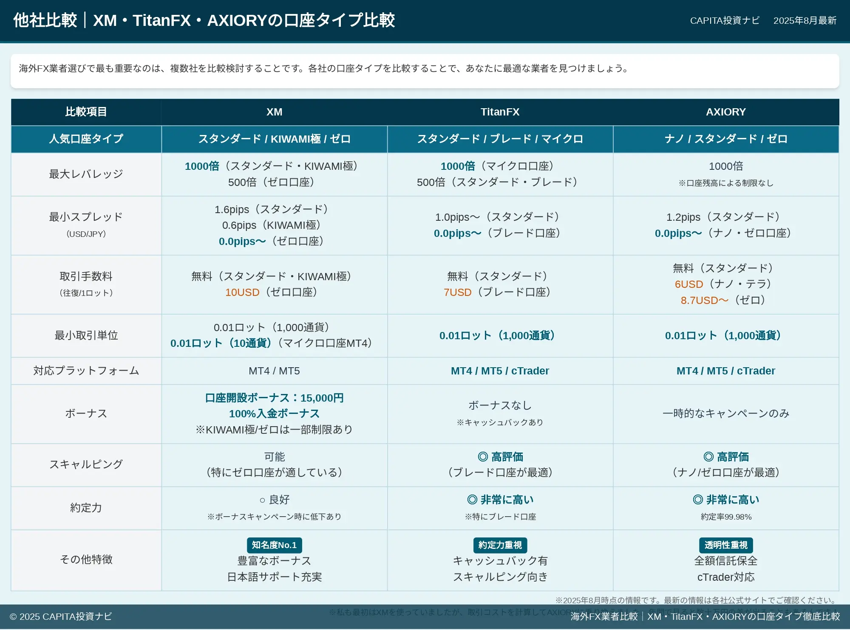The image size is (850, 630).
Task: Click the footer 海外FX業者比較 title text
Action: click(x=705, y=616)
